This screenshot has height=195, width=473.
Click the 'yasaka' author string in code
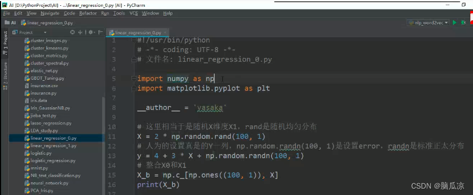click(x=210, y=108)
